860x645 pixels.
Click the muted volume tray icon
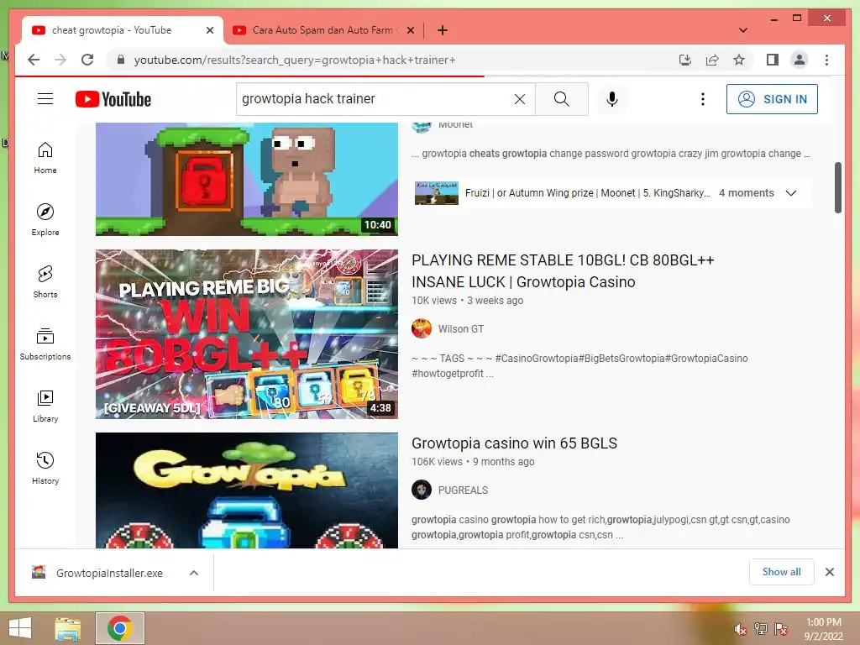[741, 628]
